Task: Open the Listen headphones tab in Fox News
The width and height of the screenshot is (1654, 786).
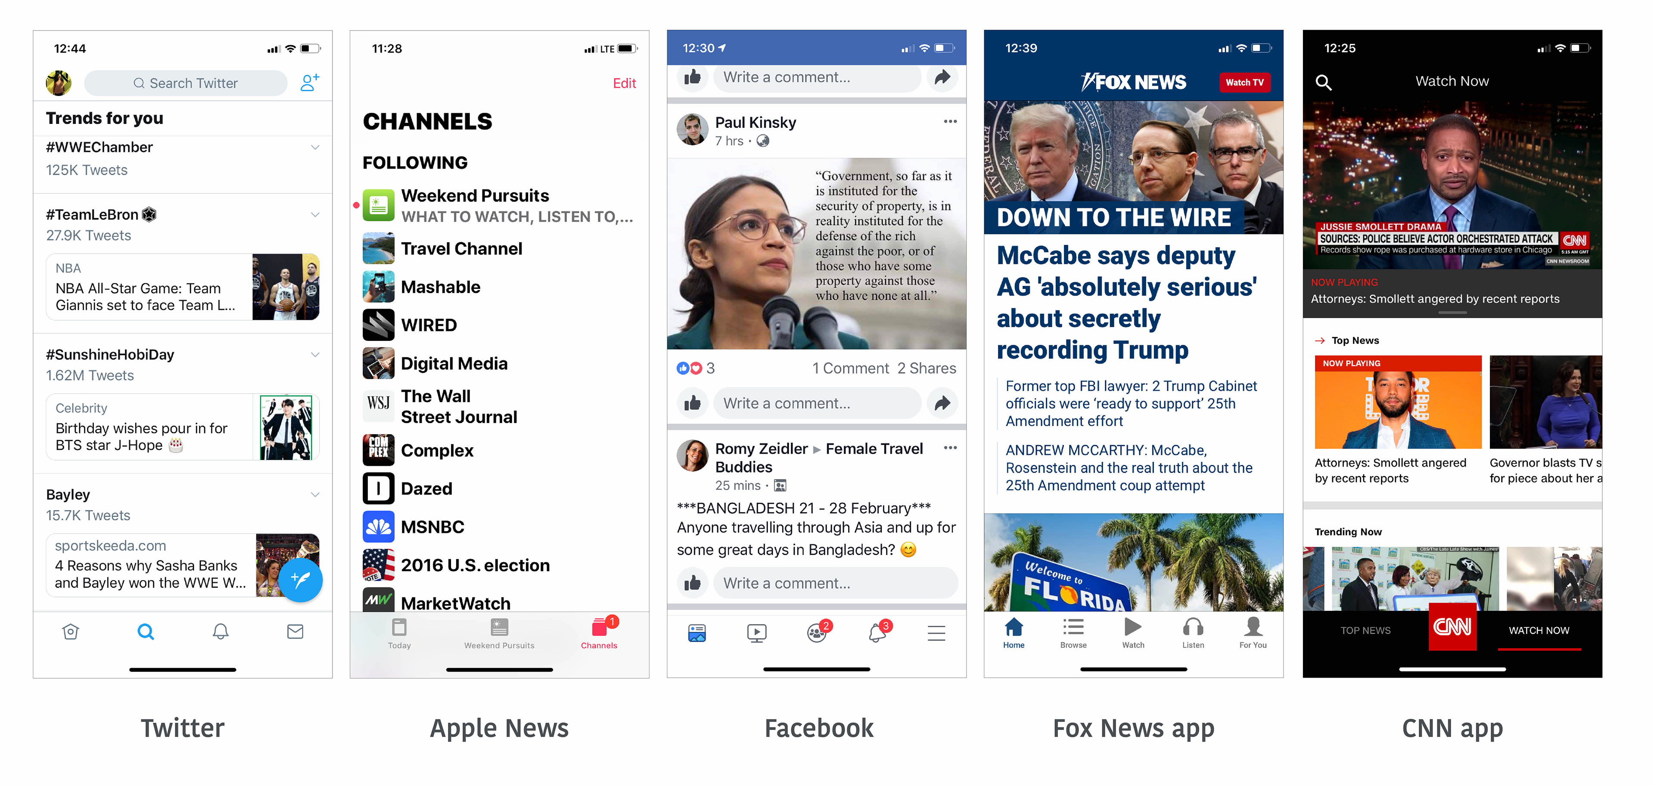Action: [1193, 633]
